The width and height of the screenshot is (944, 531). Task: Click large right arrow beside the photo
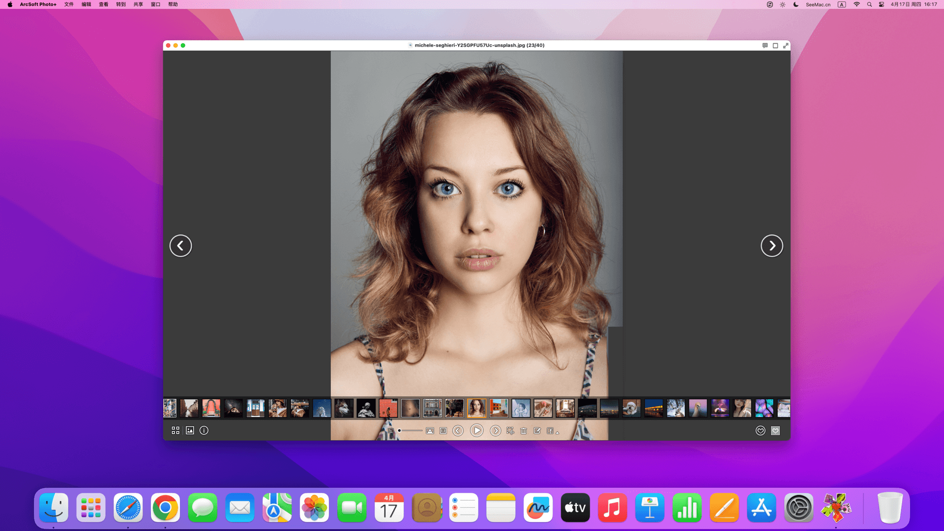pyautogui.click(x=772, y=246)
